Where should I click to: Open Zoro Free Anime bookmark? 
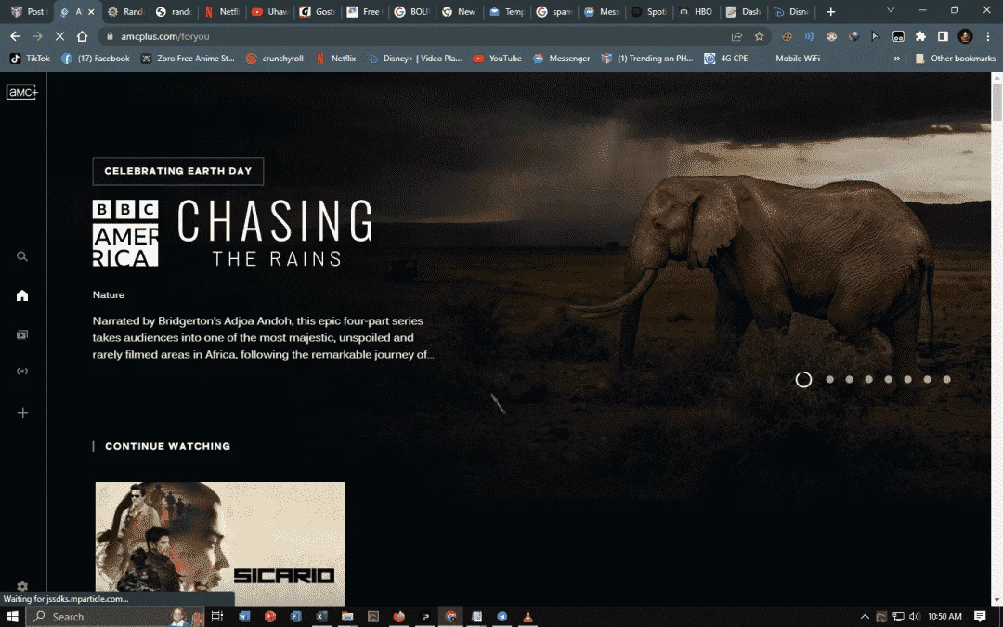tap(188, 59)
